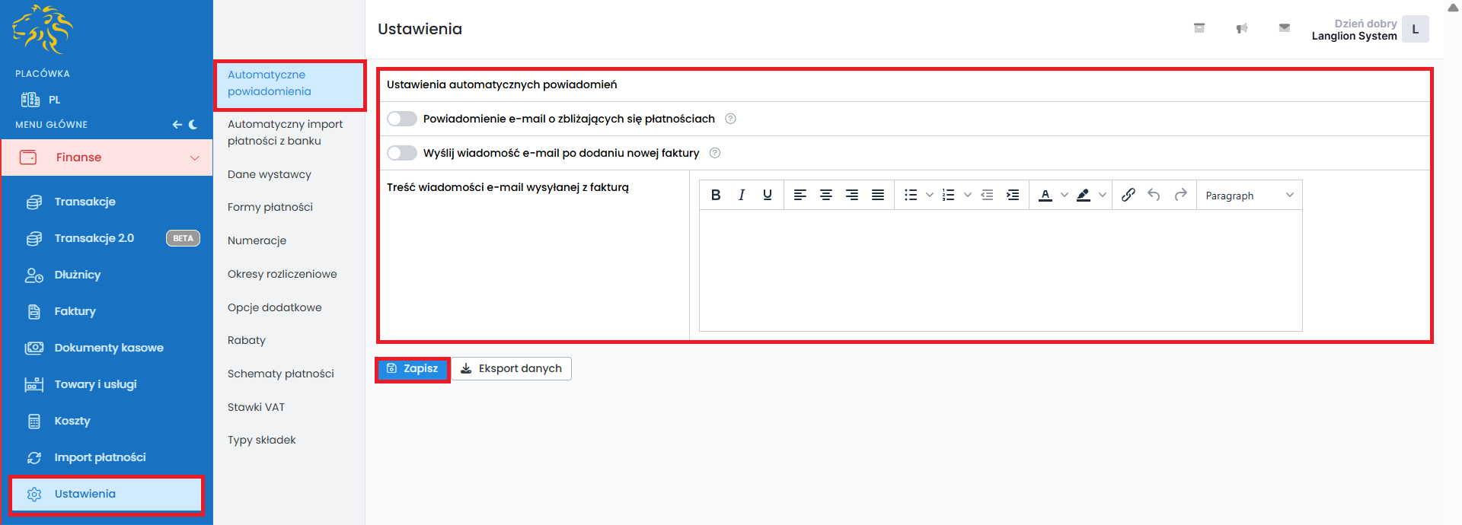Center align text in the editor
Image resolution: width=1462 pixels, height=525 pixels.
pos(826,196)
